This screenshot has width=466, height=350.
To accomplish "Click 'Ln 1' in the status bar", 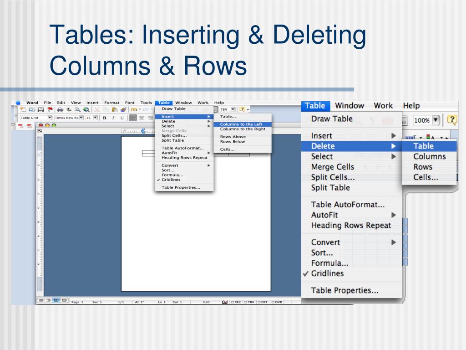I will [162, 302].
